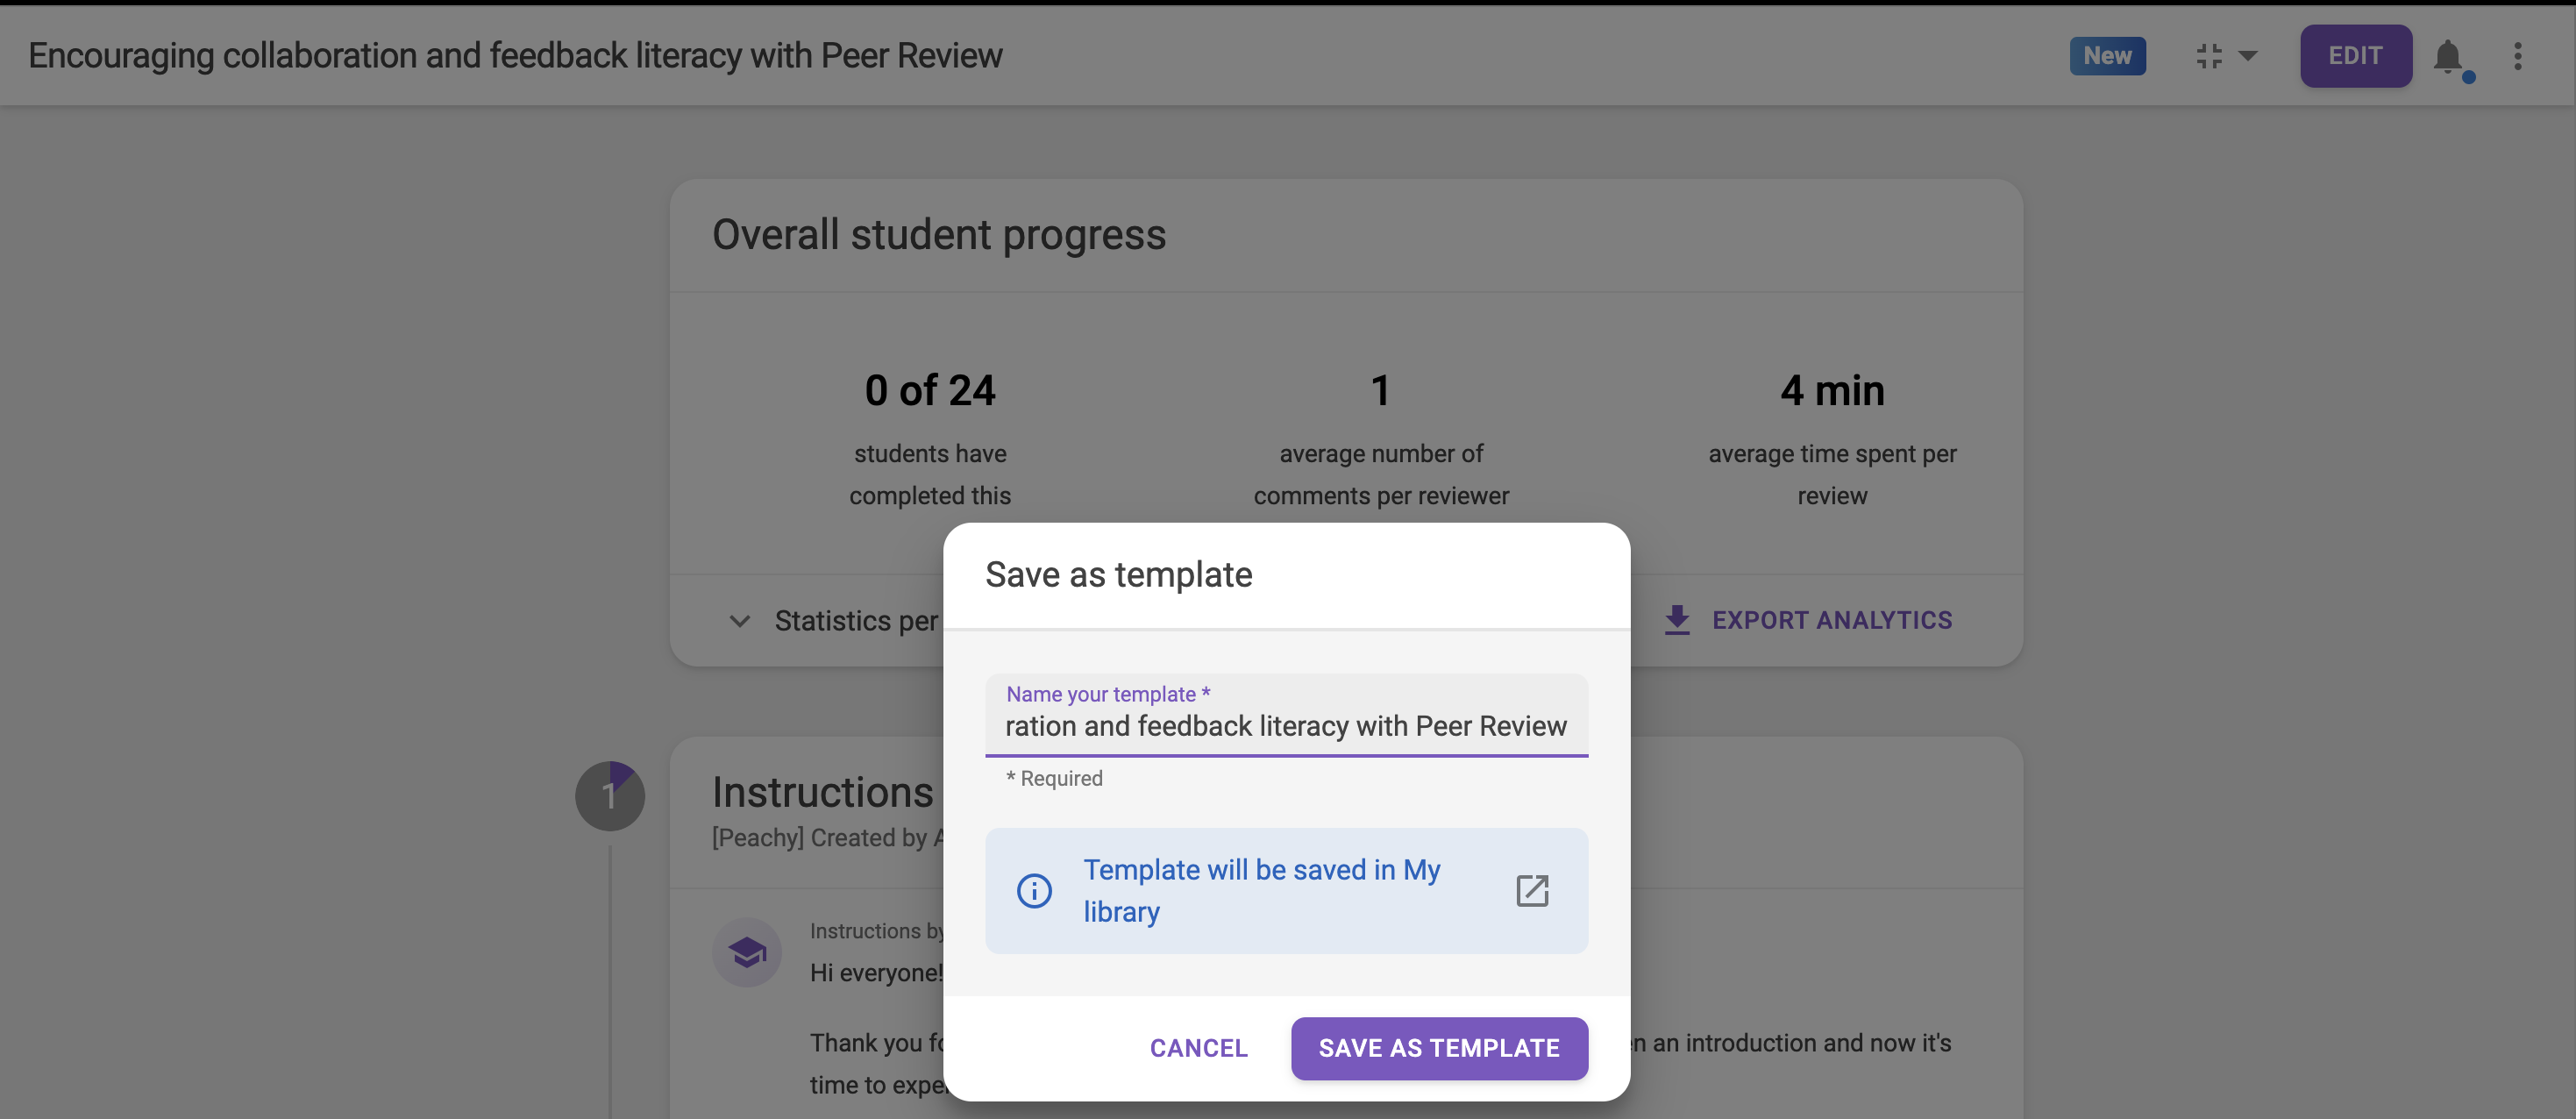Click the download icon beside Export Analytics
This screenshot has height=1119, width=2576.
(1677, 621)
